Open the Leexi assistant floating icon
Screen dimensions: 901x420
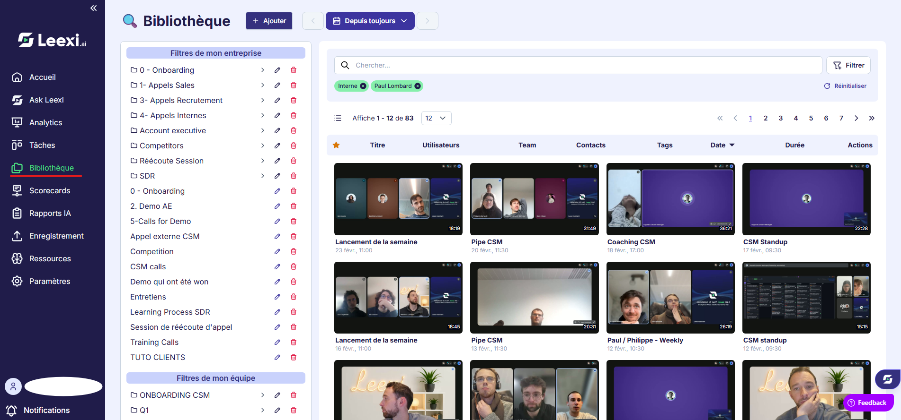click(887, 379)
